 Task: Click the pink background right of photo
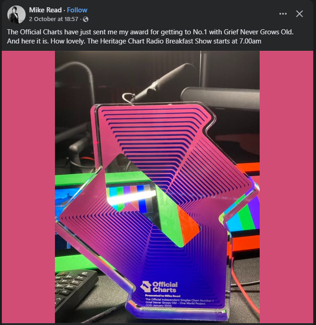pos(286,187)
